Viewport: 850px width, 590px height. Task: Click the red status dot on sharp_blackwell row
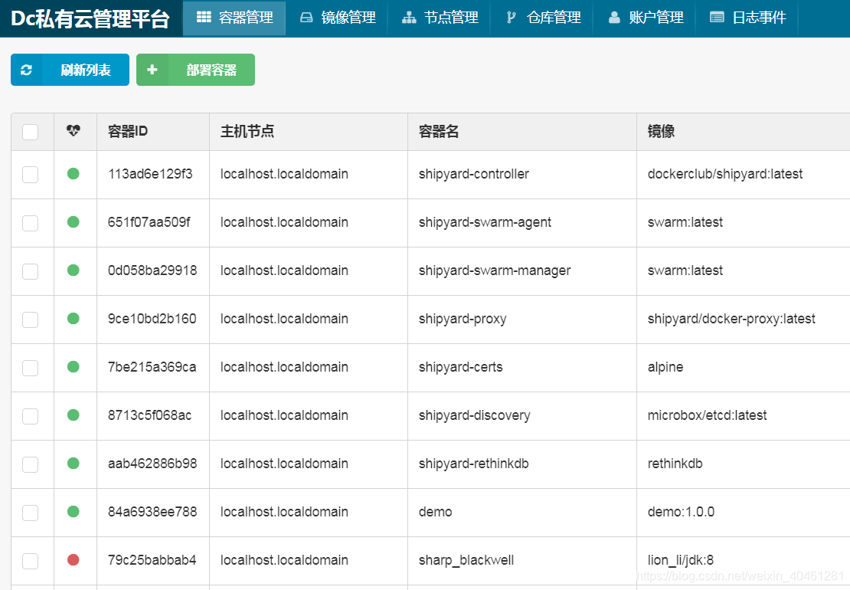tap(74, 561)
